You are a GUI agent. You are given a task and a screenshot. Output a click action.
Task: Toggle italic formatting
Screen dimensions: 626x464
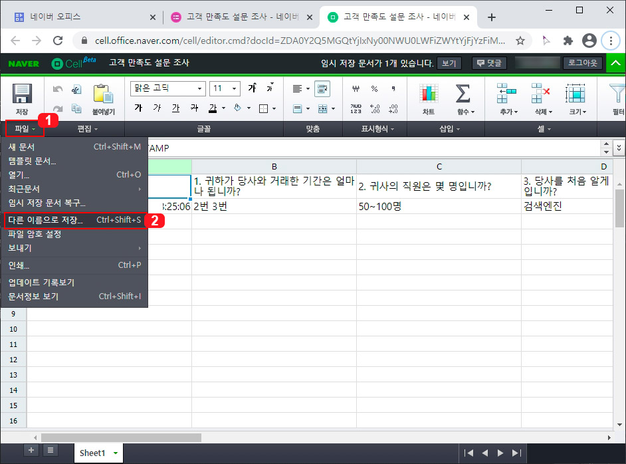pos(159,108)
